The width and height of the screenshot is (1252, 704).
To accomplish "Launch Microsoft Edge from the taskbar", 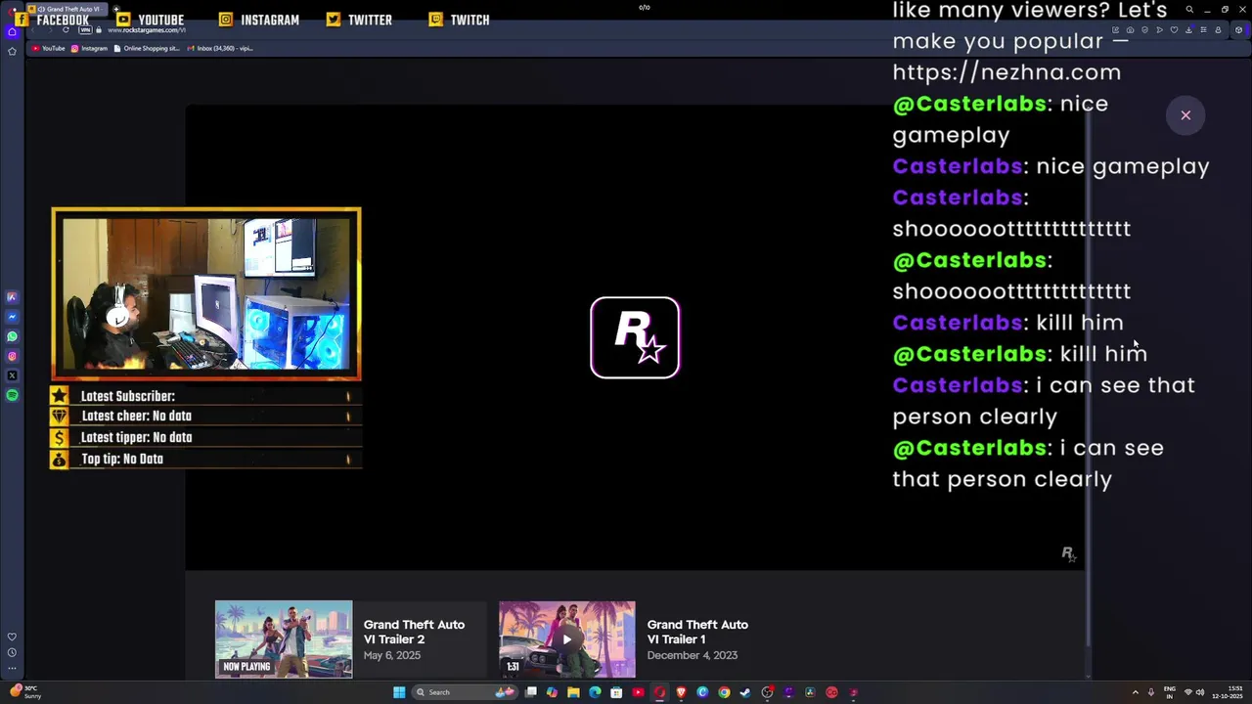I will 595,692.
